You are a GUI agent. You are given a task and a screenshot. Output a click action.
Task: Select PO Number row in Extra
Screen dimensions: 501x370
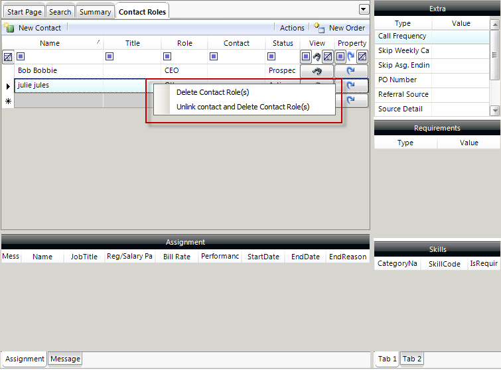click(x=432, y=80)
